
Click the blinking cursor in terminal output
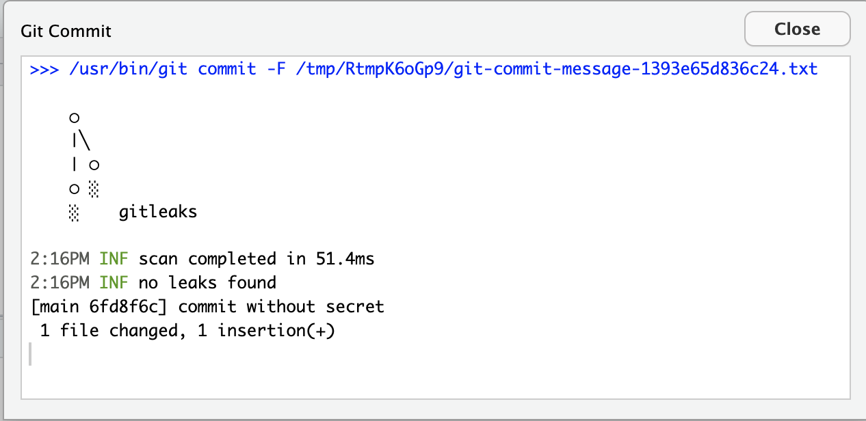(x=30, y=353)
